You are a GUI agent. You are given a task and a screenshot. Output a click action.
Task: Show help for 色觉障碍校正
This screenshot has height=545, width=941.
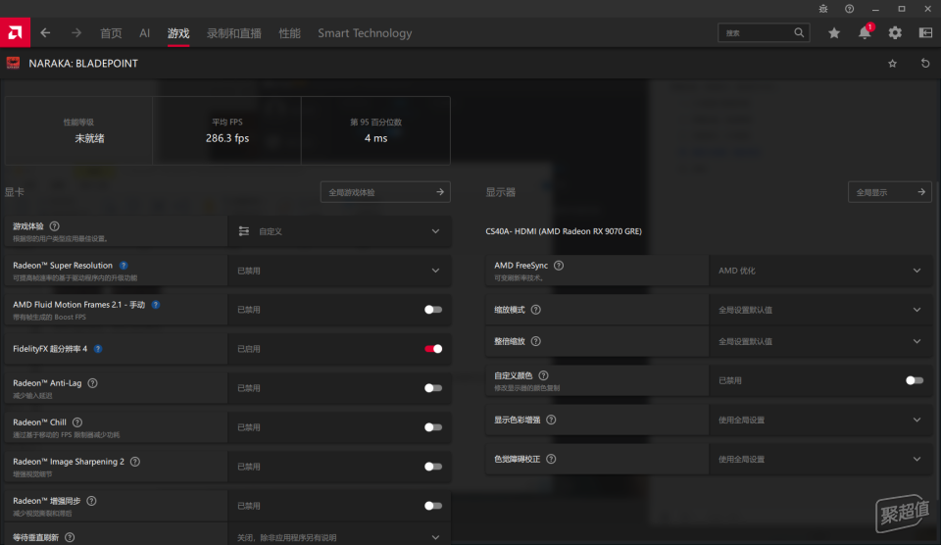click(x=551, y=459)
